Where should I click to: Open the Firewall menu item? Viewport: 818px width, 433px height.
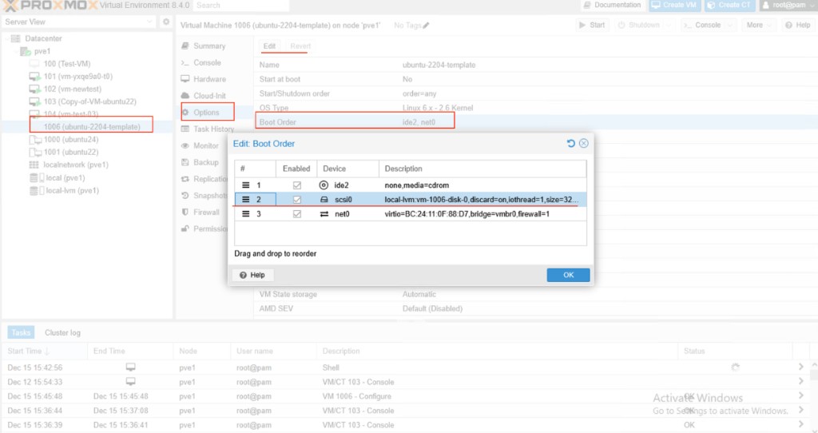tap(206, 213)
